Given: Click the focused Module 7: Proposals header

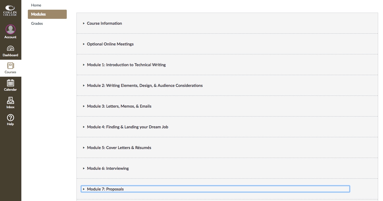Looking at the screenshot, I should coord(215,189).
